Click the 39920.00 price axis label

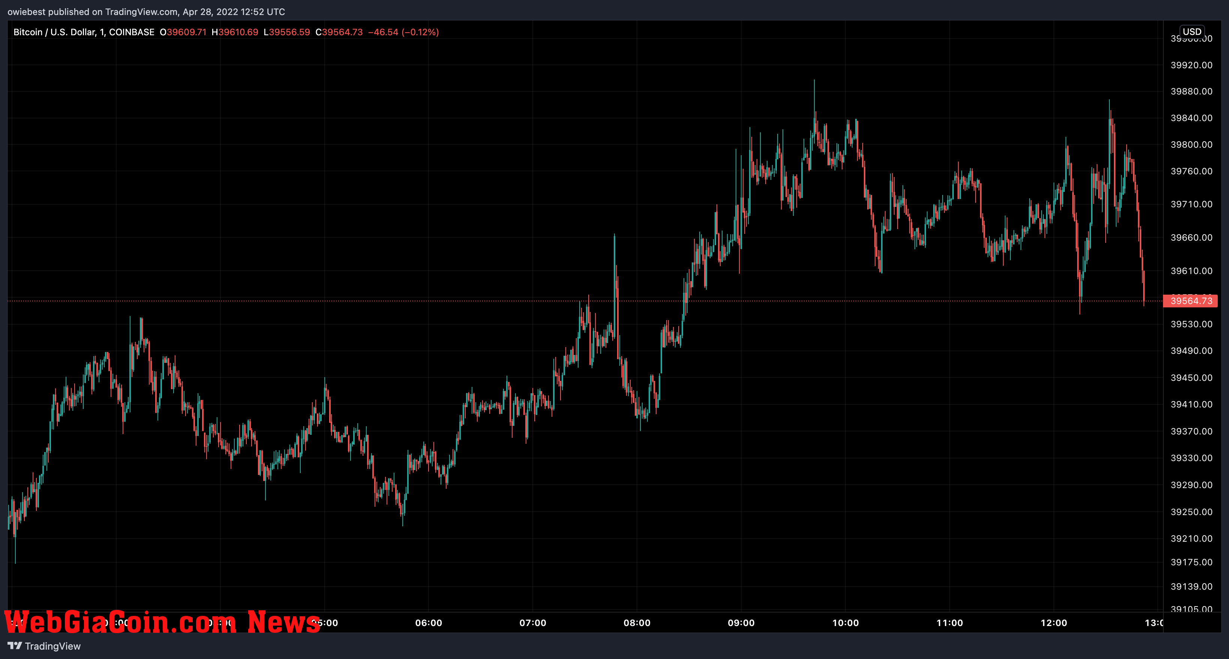coord(1191,65)
